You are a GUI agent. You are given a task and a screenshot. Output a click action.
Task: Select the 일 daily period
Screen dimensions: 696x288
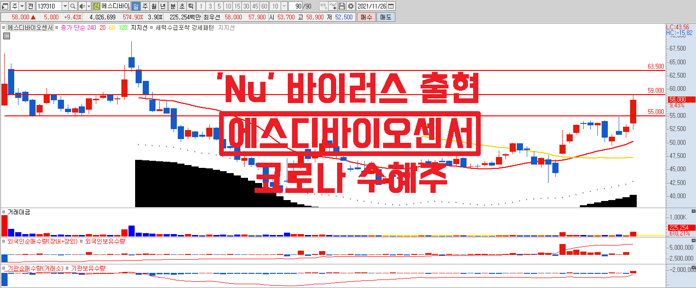[136, 6]
